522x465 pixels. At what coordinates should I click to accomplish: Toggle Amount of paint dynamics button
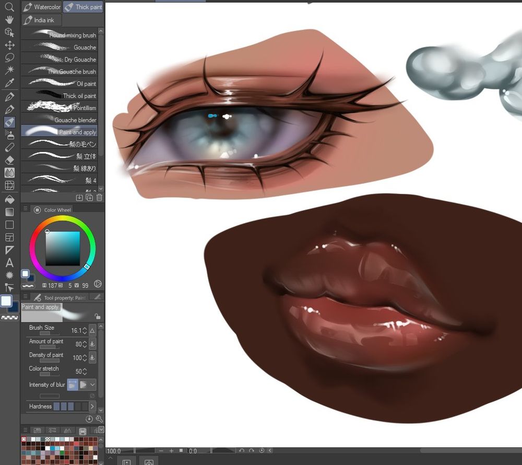[x=92, y=344]
